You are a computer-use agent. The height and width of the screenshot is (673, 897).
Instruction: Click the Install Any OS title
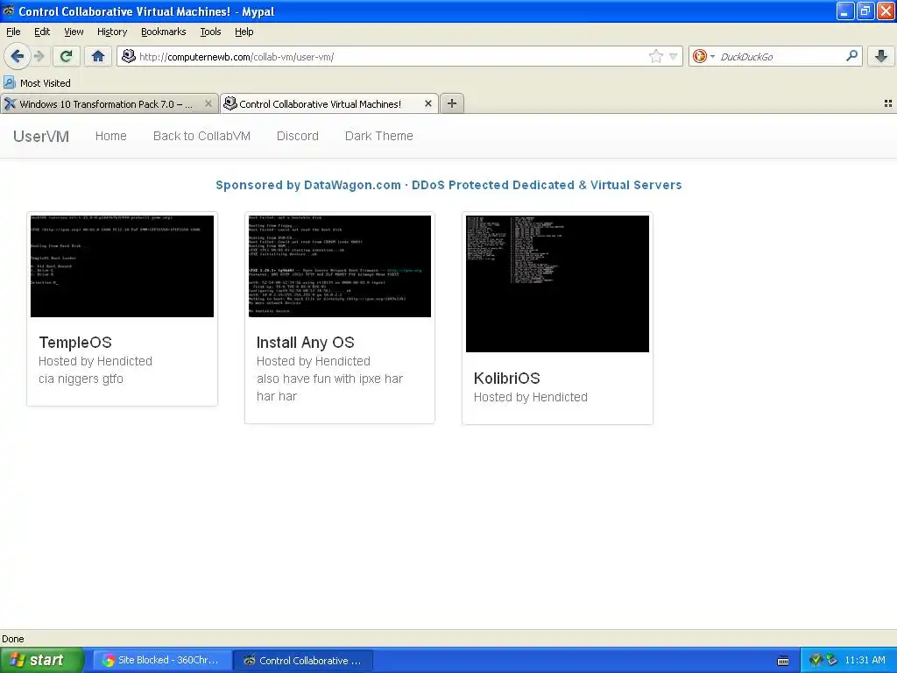point(306,343)
